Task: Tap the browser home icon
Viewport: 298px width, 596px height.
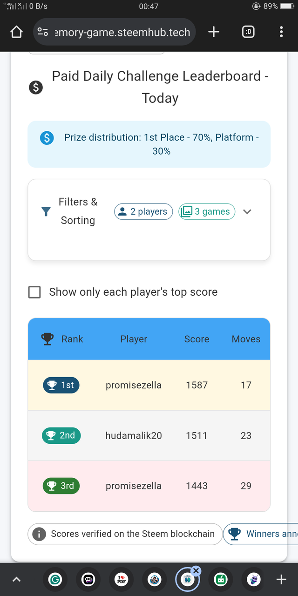Action: [16, 32]
